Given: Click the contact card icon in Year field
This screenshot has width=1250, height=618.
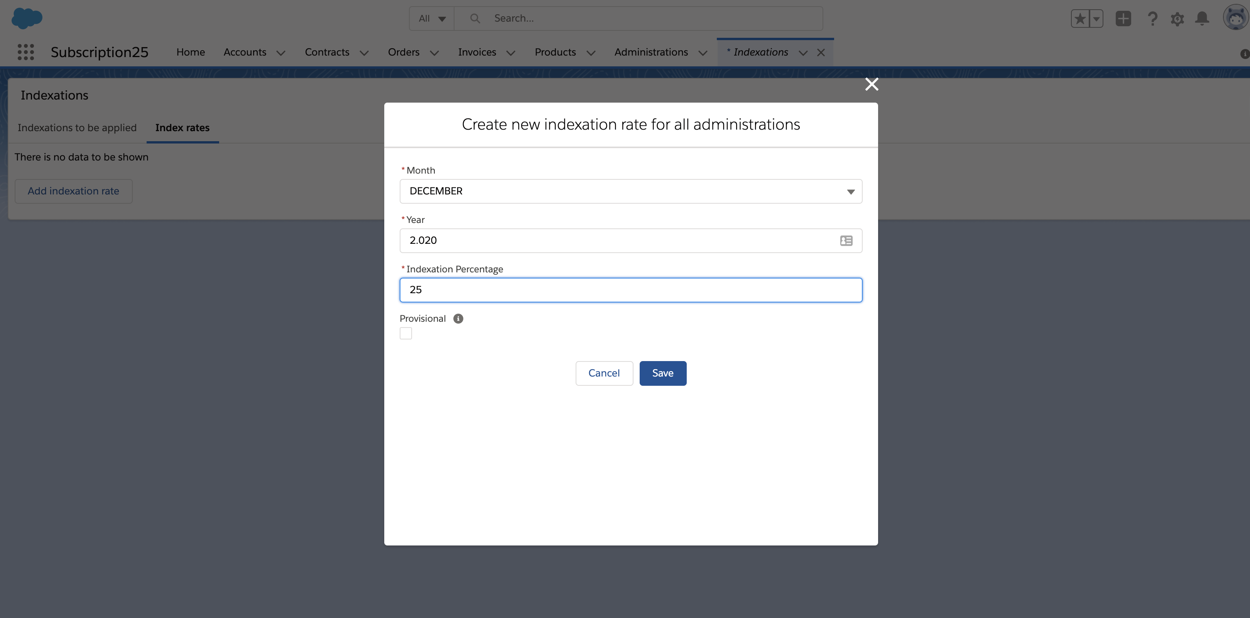Looking at the screenshot, I should [x=846, y=241].
